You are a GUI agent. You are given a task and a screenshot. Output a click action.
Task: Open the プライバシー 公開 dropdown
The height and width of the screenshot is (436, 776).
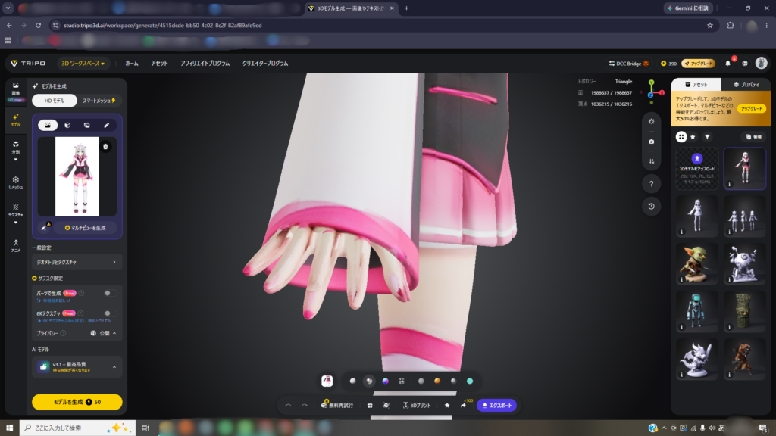103,333
